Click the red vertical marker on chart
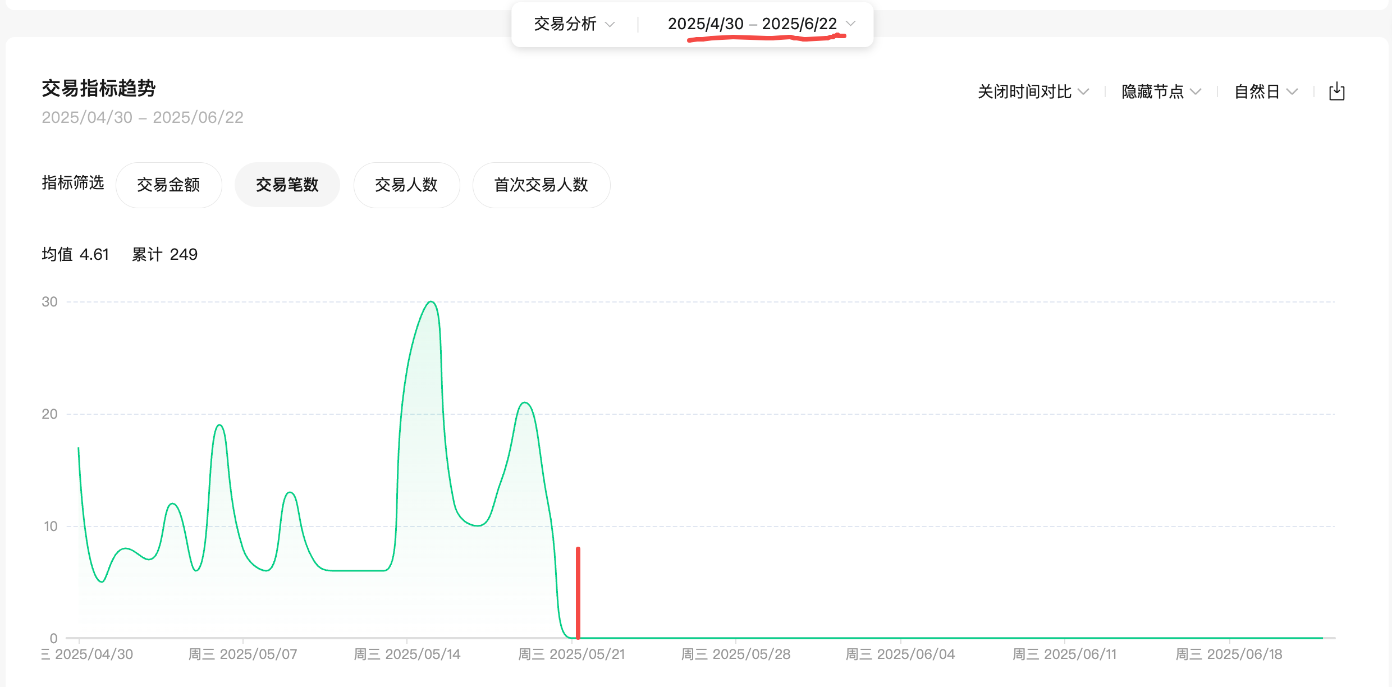The image size is (1392, 687). pyautogui.click(x=578, y=592)
